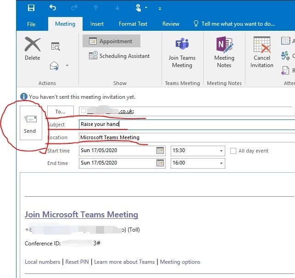Open Learn more about Teams link

tap(124, 262)
